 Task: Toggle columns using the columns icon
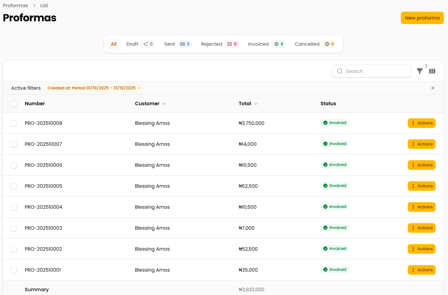[432, 71]
